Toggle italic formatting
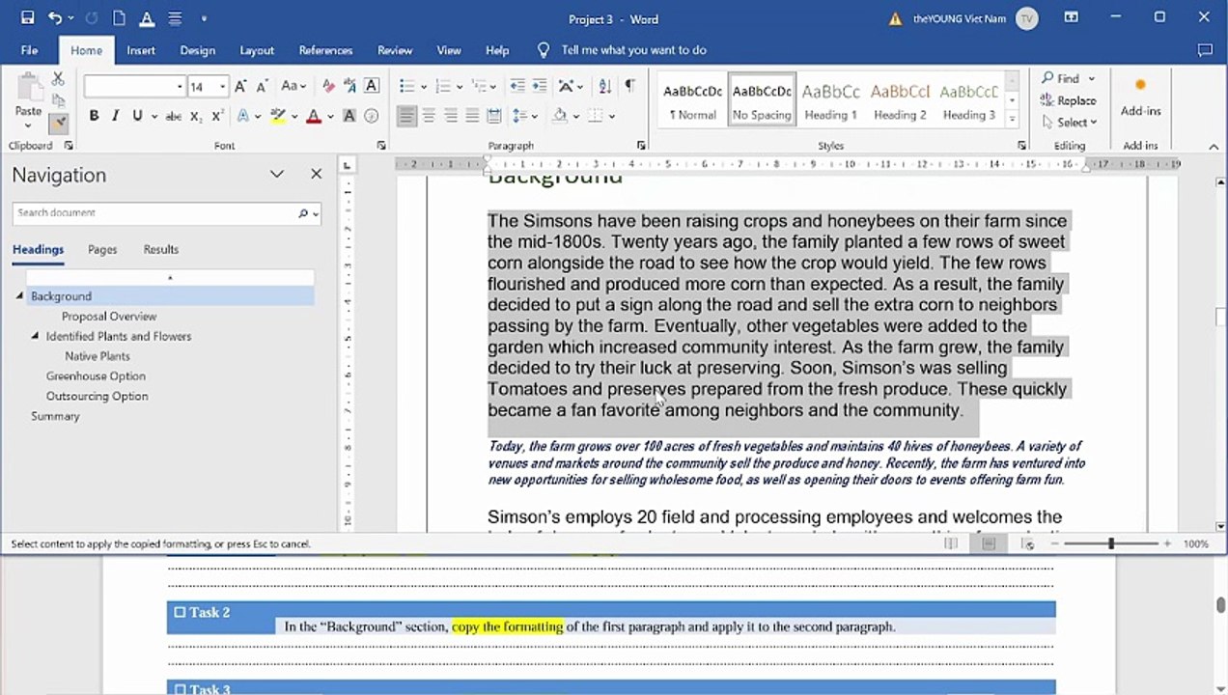 (116, 116)
